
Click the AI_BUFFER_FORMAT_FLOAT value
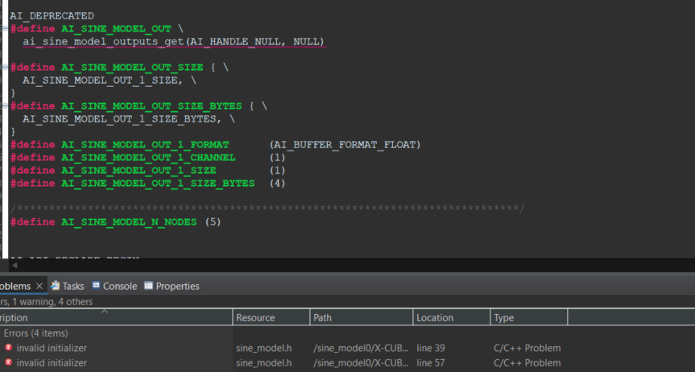tap(345, 145)
